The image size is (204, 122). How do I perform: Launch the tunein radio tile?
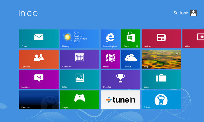point(120,100)
